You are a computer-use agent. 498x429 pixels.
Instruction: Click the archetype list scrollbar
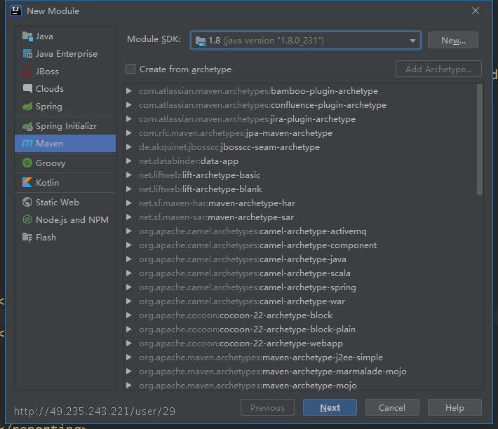(x=480, y=139)
